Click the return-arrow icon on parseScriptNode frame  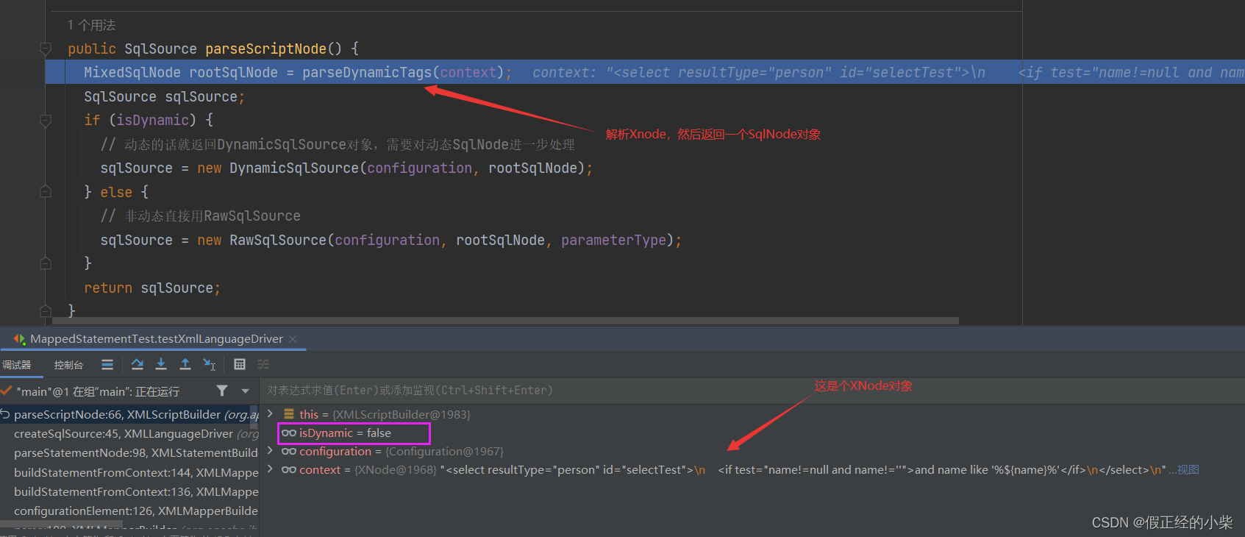click(x=5, y=414)
